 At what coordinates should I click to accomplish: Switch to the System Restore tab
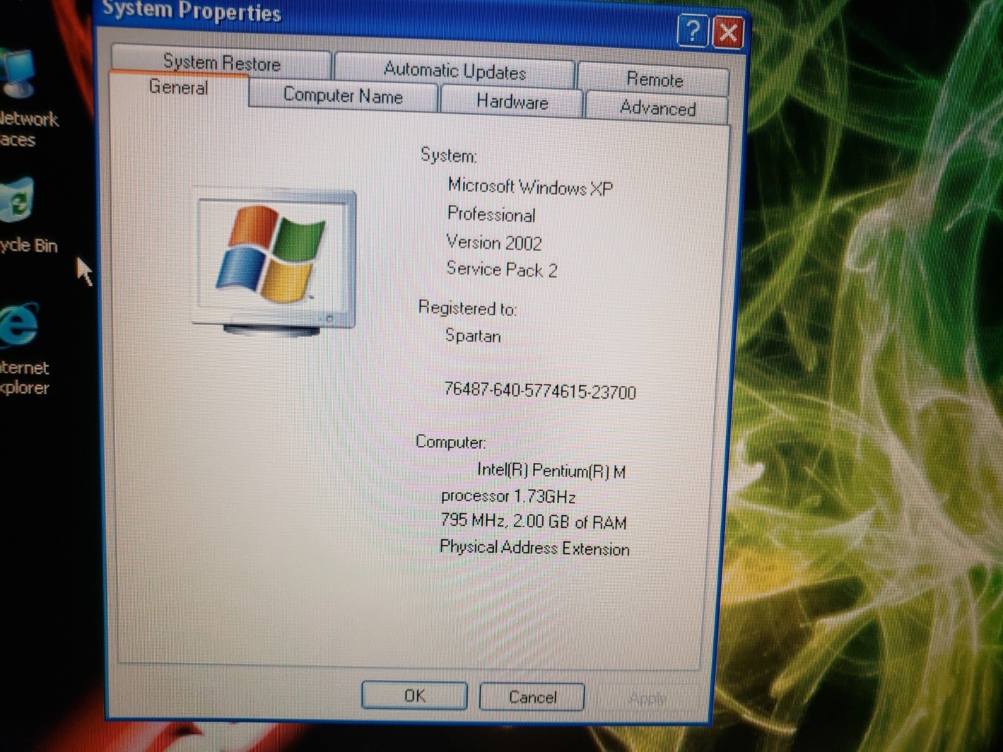(x=221, y=63)
